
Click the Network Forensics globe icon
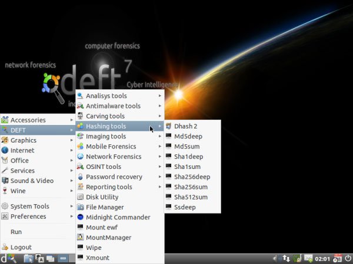(80, 157)
